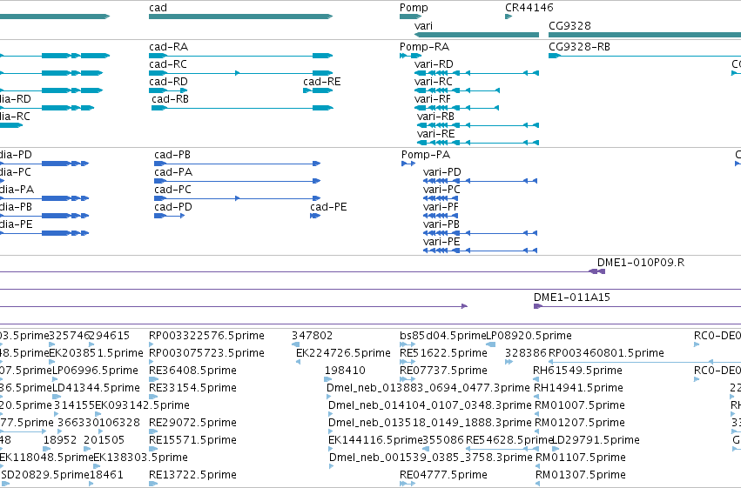The image size is (741, 488).
Task: Select the cad-PA protein feature
Action: click(237, 181)
